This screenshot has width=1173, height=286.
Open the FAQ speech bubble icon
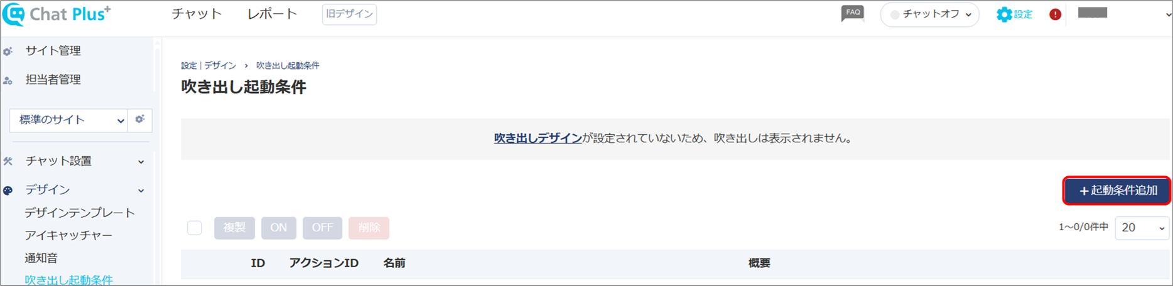852,13
